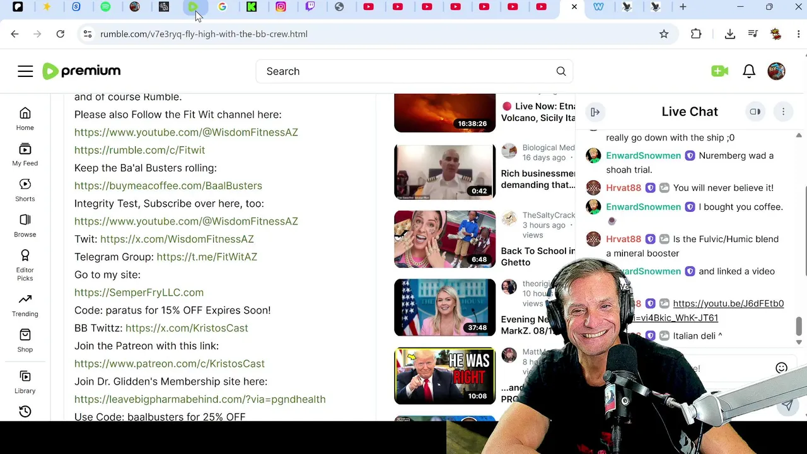Screen dimensions: 807x454
Task: Click the Live Chat scroll-down arrow
Action: click(799, 342)
